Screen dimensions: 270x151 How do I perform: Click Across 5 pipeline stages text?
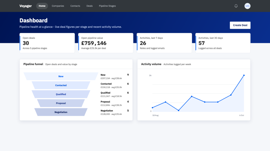point(35,48)
